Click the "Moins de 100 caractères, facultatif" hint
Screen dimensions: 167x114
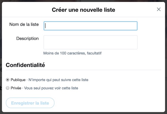[x=72, y=53]
